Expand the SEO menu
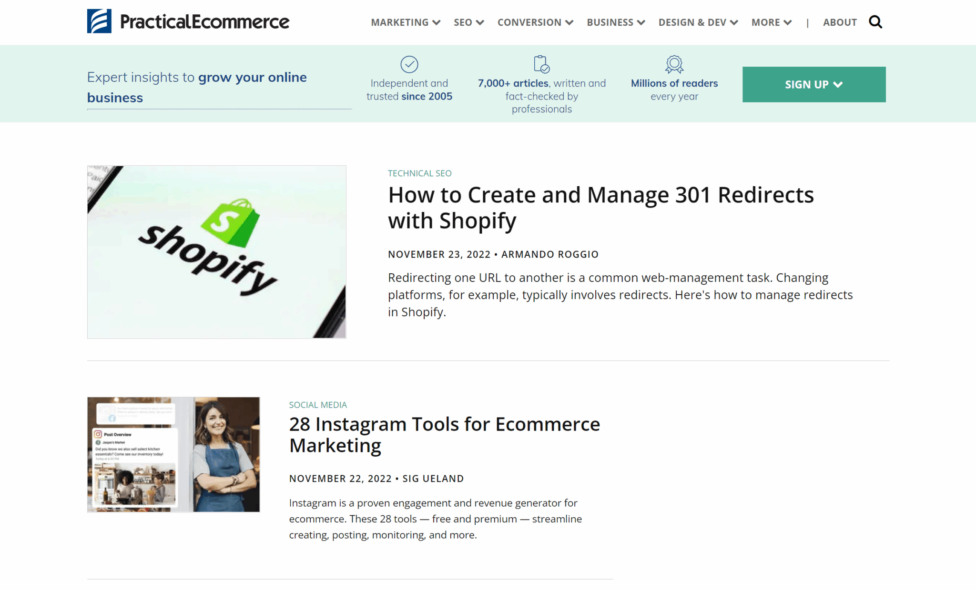This screenshot has width=976, height=590. pyautogui.click(x=469, y=22)
